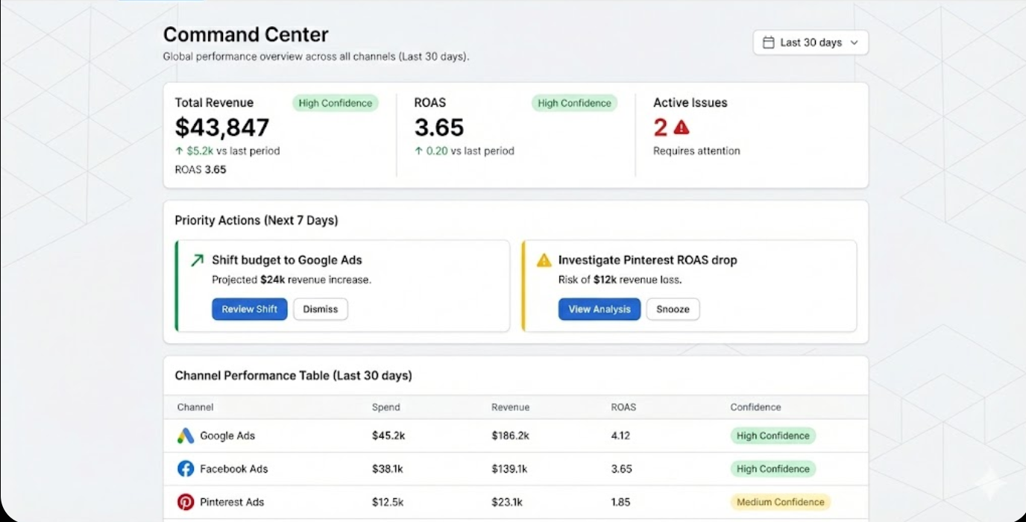This screenshot has height=522, width=1026.
Task: Click the red Active Issues warning triangle
Action: 682,128
